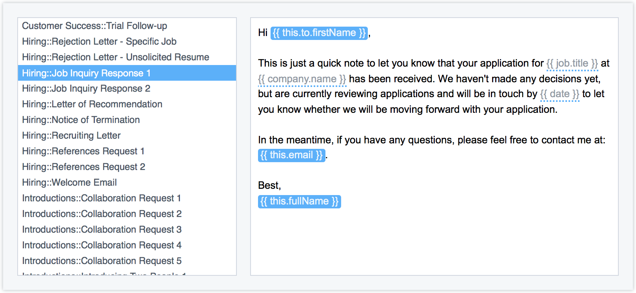Screen dimensions: 636x293
Task: Select Hiring::References Request 2 template
Action: [84, 167]
